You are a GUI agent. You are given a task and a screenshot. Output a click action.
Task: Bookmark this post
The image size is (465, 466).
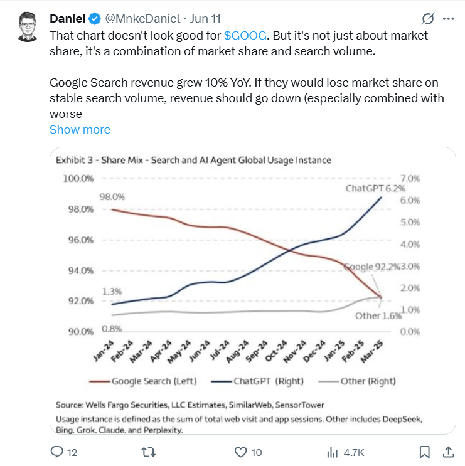click(x=424, y=452)
